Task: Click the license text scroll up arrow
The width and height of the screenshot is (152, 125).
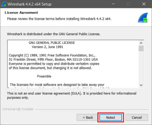Action: coord(141,43)
